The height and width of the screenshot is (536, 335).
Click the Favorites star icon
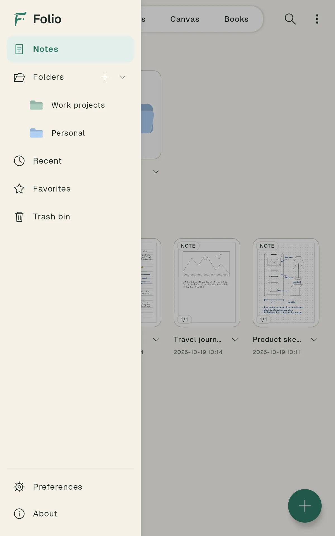pos(19,189)
